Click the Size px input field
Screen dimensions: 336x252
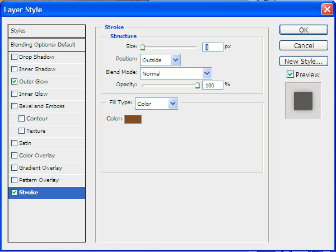click(x=213, y=47)
